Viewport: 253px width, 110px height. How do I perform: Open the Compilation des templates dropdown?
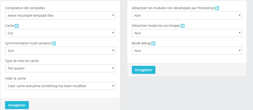(x=60, y=15)
